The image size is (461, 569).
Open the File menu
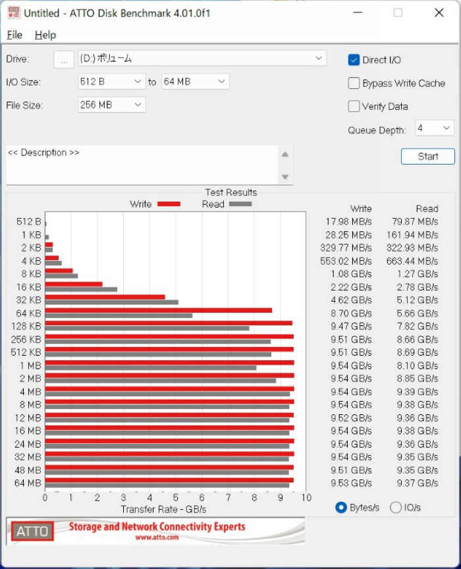tap(14, 35)
